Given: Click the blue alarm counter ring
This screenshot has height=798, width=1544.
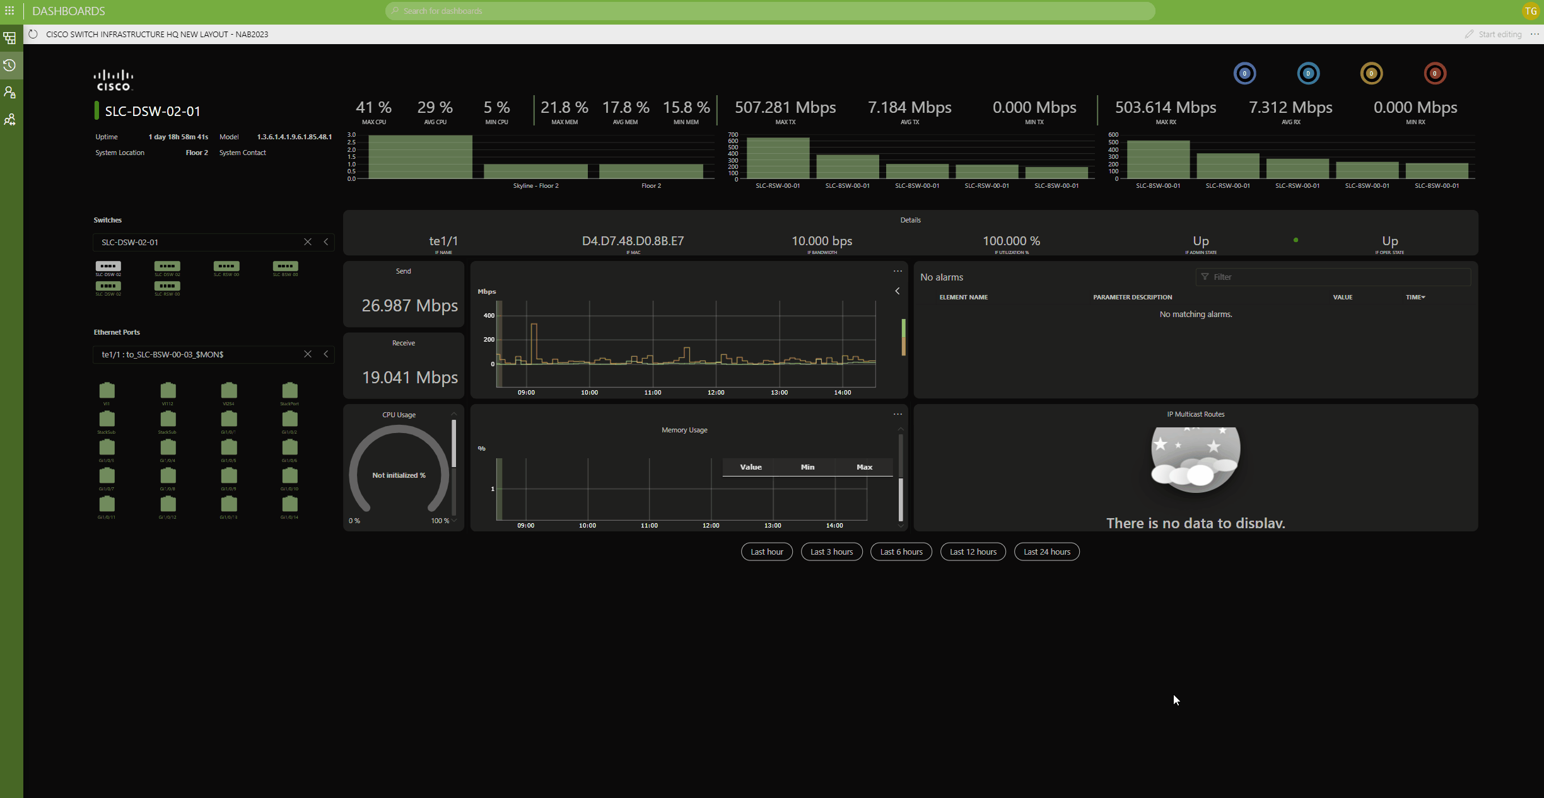Looking at the screenshot, I should coord(1244,73).
